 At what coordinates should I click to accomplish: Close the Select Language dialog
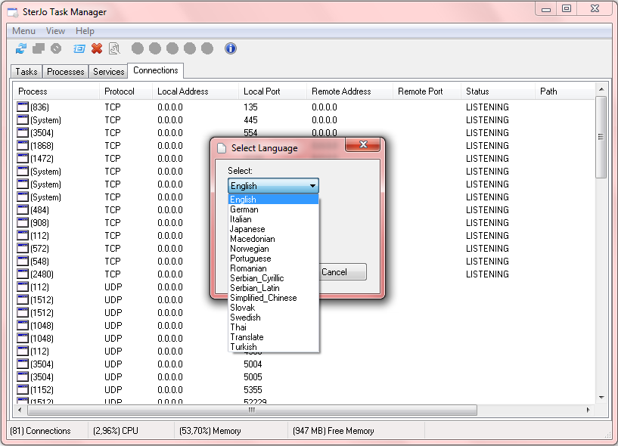[x=362, y=145]
